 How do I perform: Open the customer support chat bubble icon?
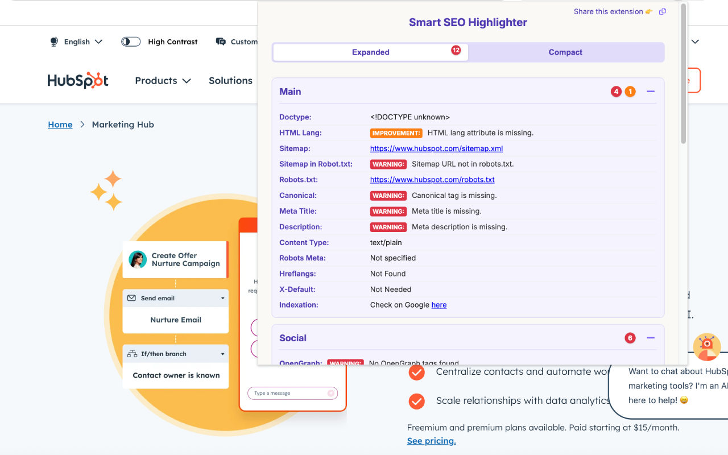click(220, 40)
